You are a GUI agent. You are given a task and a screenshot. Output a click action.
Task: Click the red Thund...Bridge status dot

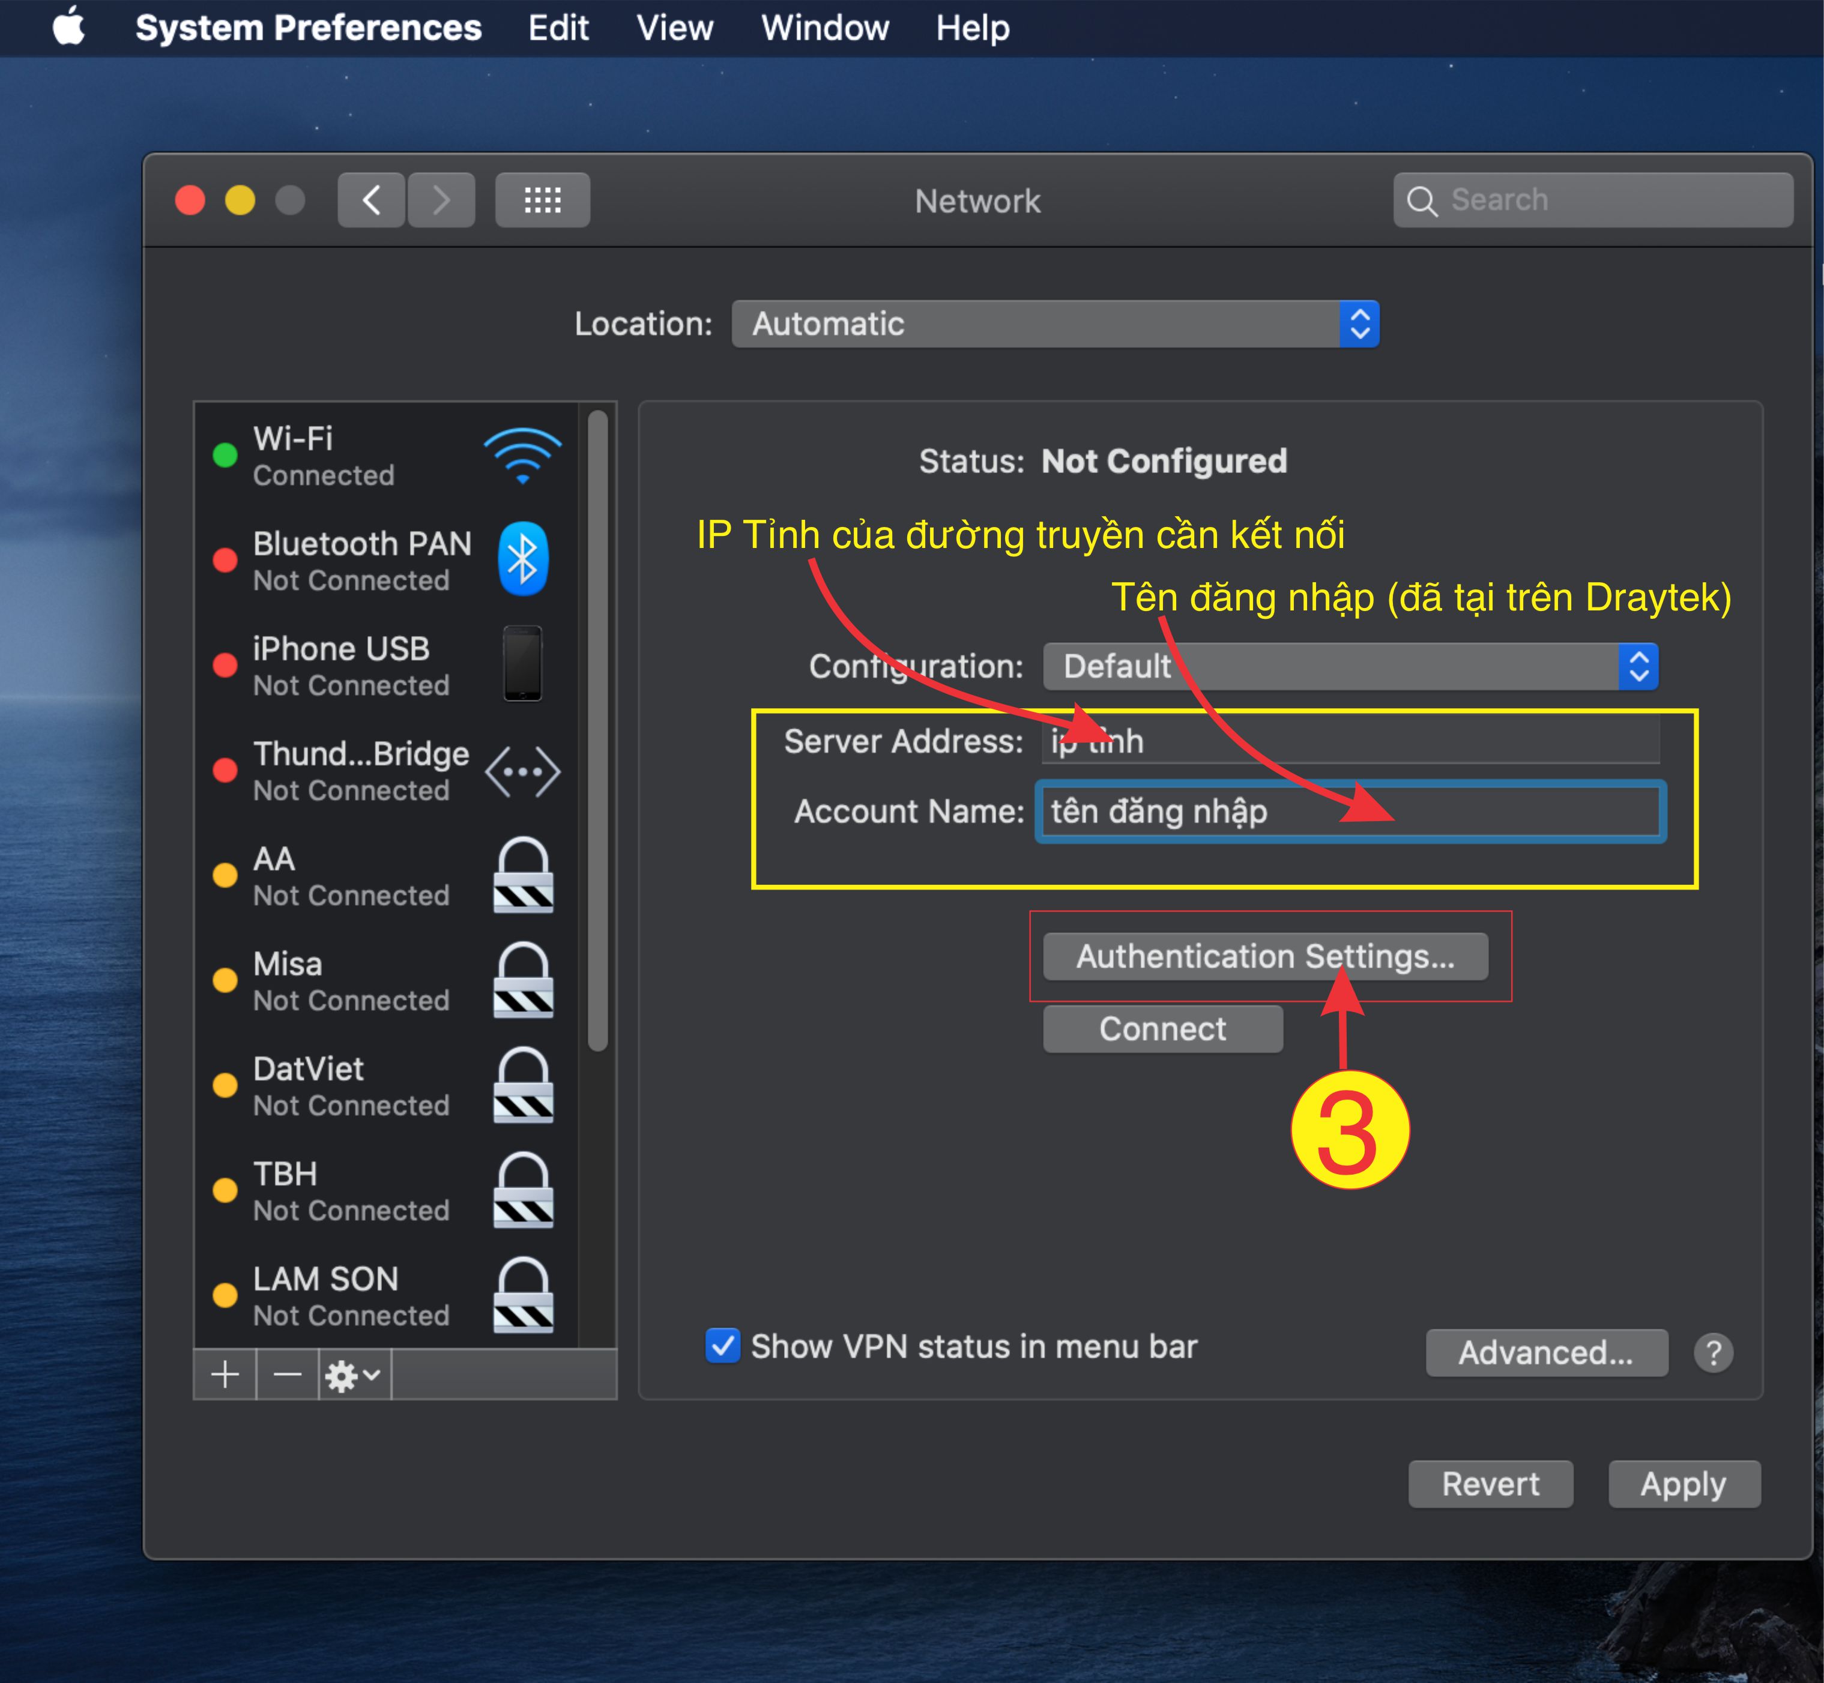(x=225, y=771)
